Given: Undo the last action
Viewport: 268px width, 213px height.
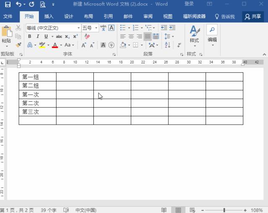Looking at the screenshot, I should pos(18,4).
